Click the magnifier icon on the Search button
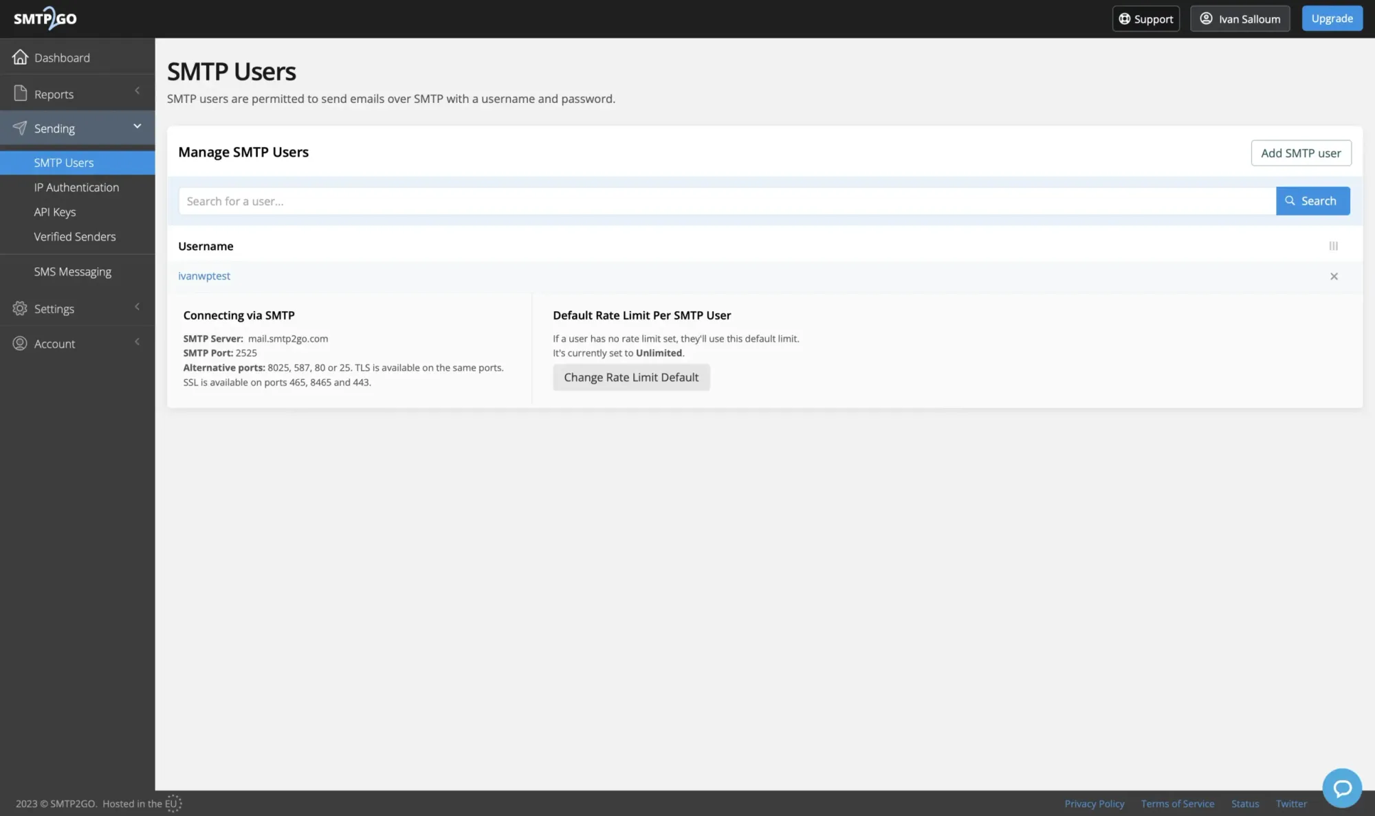The width and height of the screenshot is (1375, 816). (1290, 201)
